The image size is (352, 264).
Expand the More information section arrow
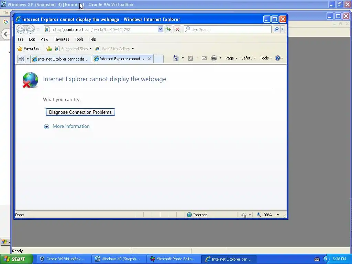[x=46, y=126]
